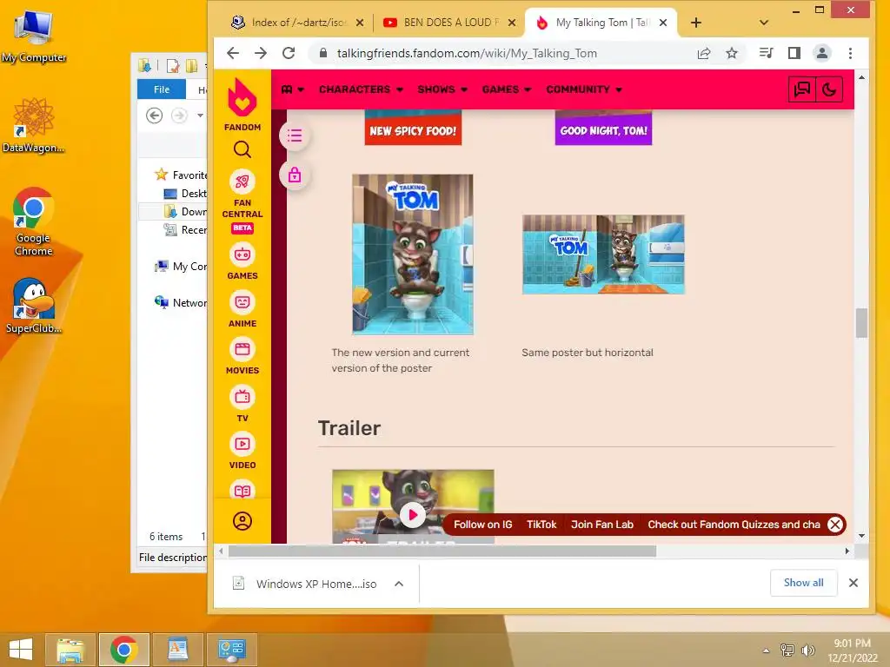
Task: Click the taskbar volume speaker icon
Action: click(x=807, y=650)
